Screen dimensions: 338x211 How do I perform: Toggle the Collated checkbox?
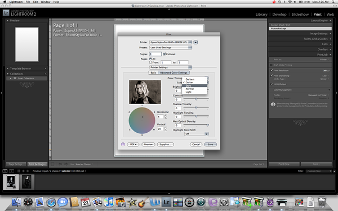[x=164, y=54]
